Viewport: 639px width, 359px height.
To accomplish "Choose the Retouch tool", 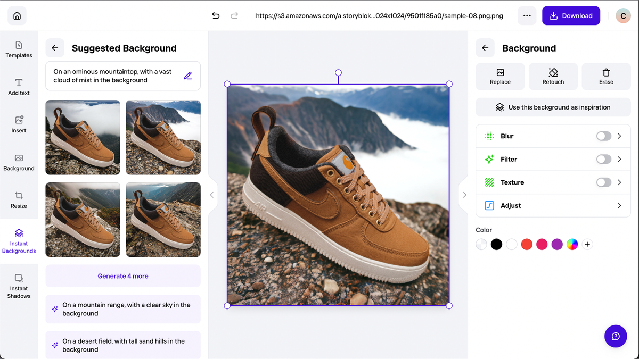I will (553, 77).
